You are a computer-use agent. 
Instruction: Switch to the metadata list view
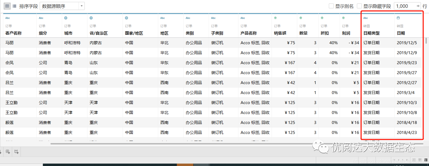tap(15, 6)
